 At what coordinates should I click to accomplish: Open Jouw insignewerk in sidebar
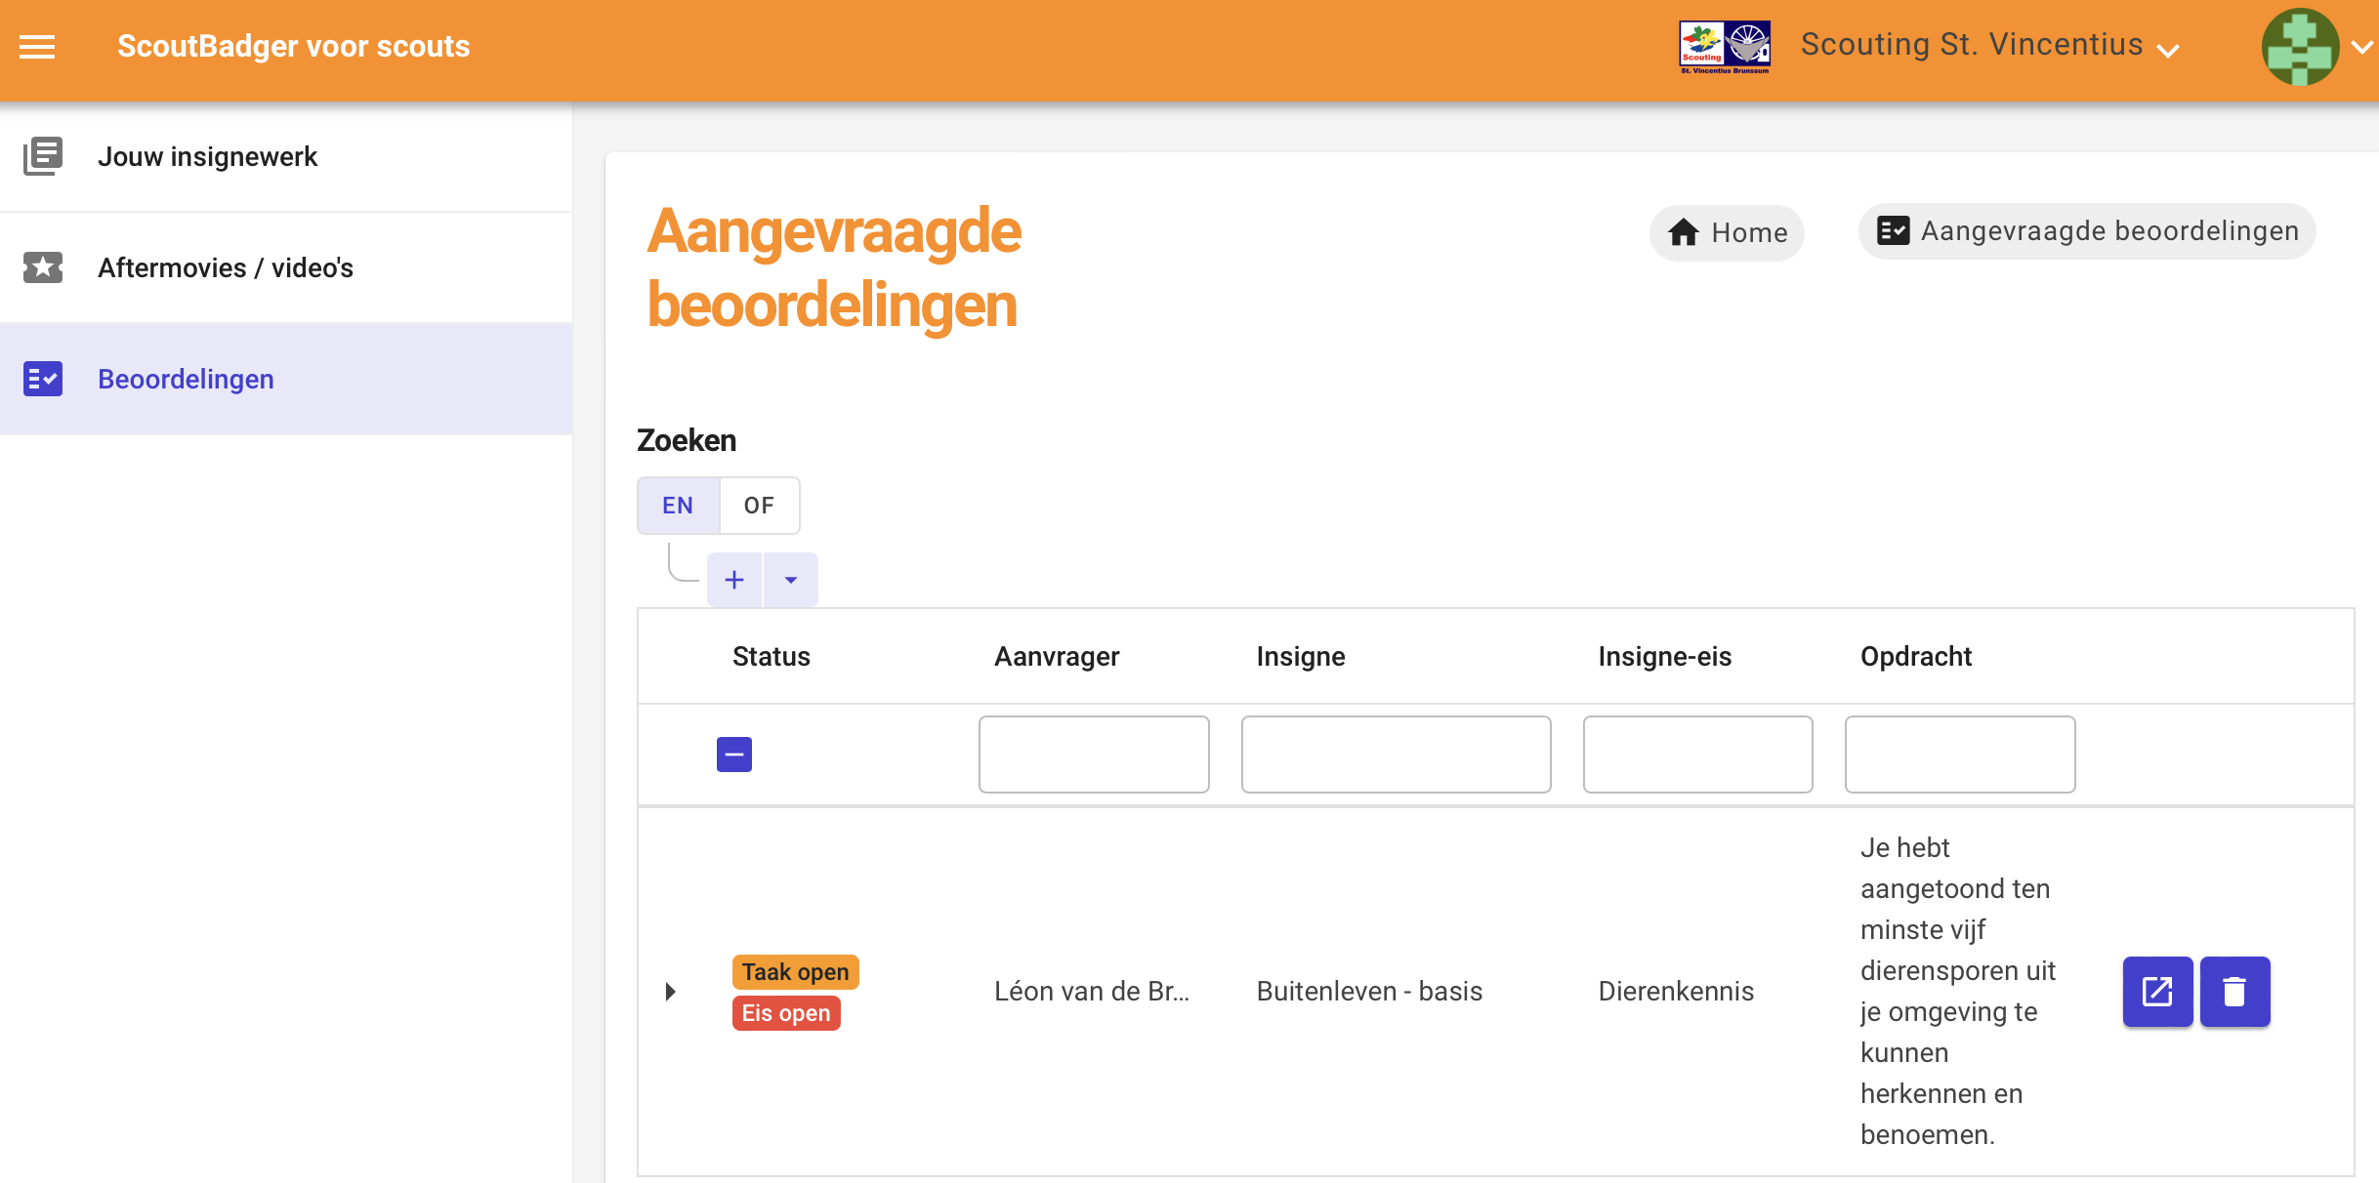(286, 156)
